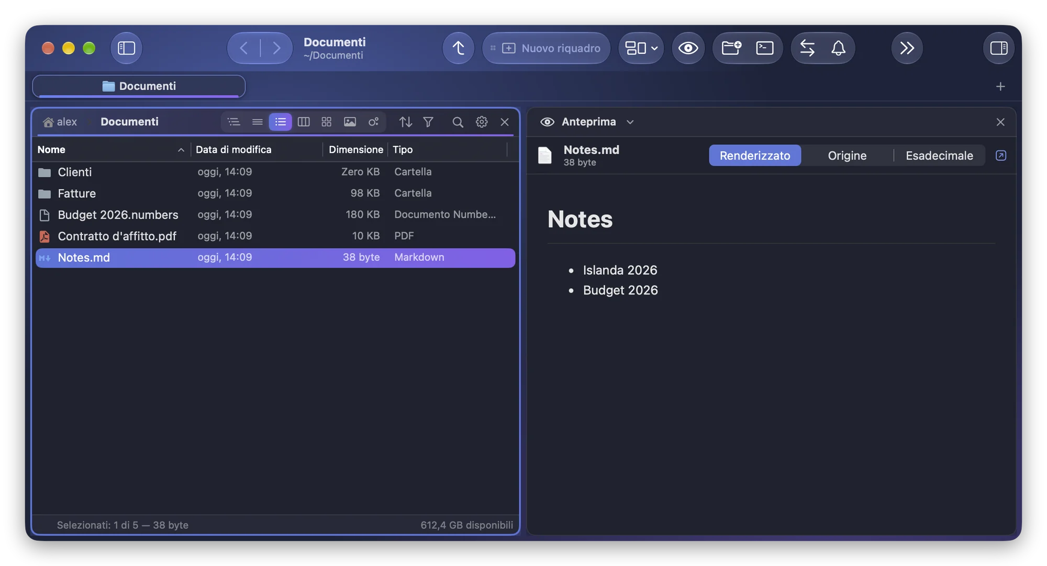Go to alex home breadcrumb

[60, 122]
